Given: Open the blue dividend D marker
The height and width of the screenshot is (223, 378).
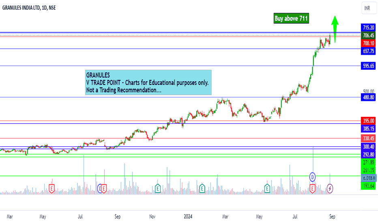Looking at the screenshot, I should tap(312, 178).
